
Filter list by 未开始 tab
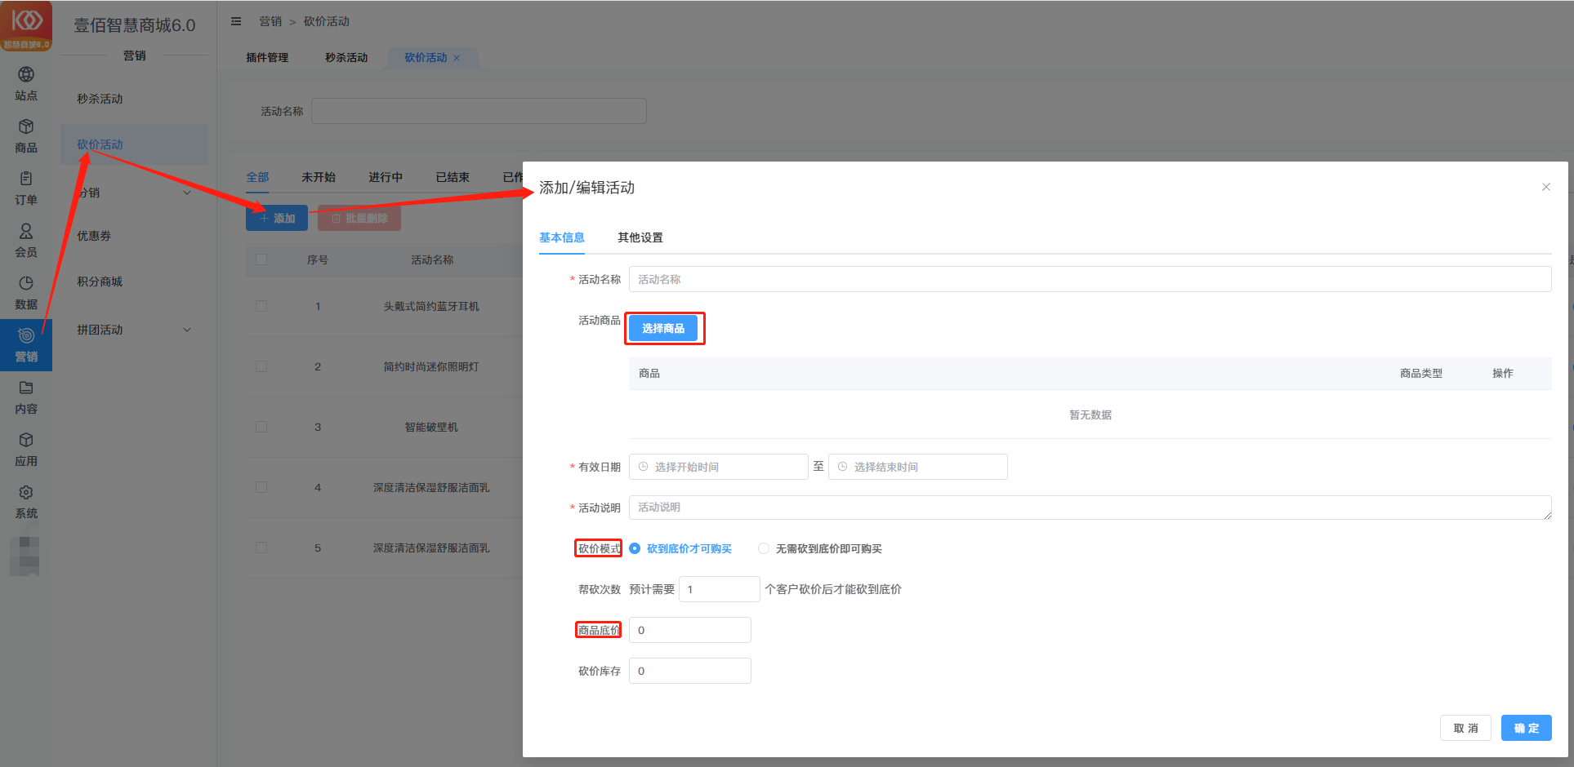coord(319,177)
